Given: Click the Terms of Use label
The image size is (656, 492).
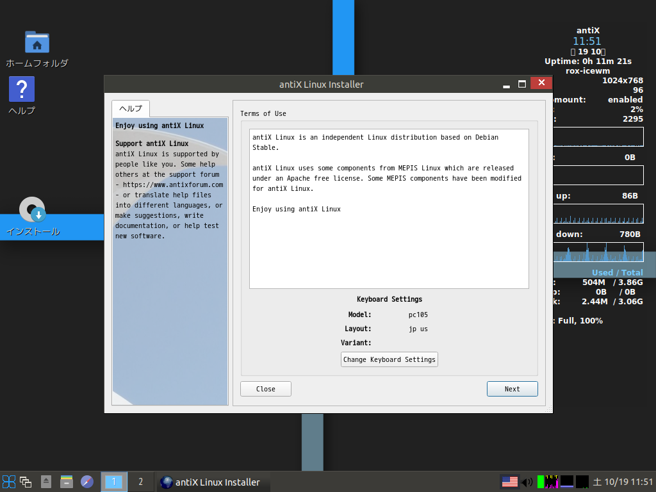Looking at the screenshot, I should (263, 113).
